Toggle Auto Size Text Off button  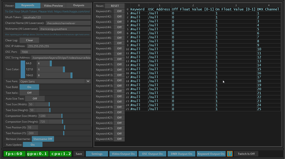click(35, 99)
